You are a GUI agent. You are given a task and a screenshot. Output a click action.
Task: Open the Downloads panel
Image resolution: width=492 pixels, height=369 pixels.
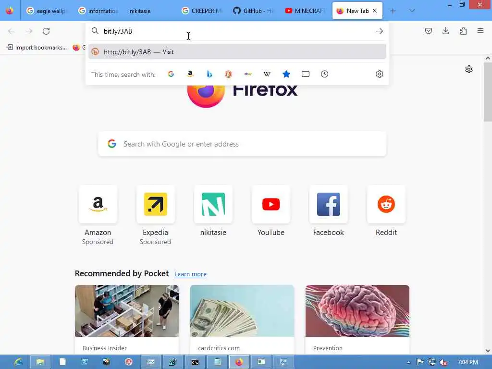445,31
